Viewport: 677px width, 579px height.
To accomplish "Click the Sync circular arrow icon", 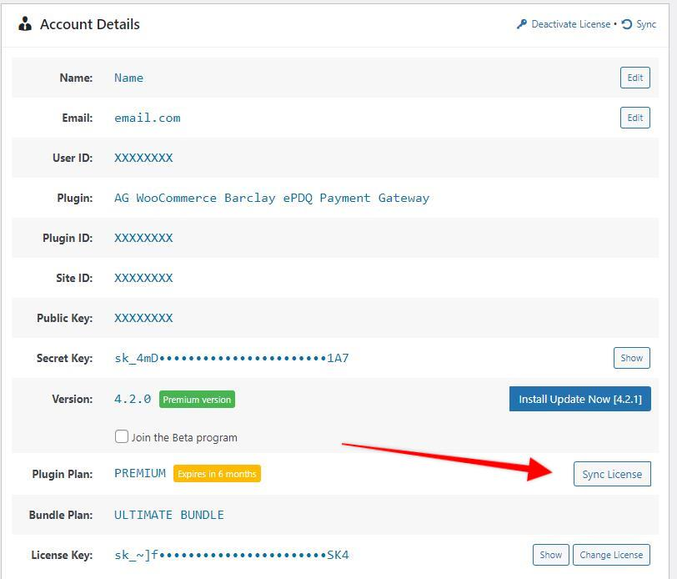I will 626,24.
